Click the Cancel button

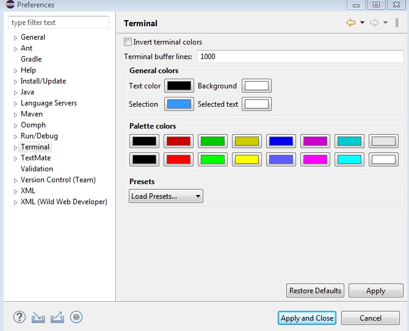[371, 318]
